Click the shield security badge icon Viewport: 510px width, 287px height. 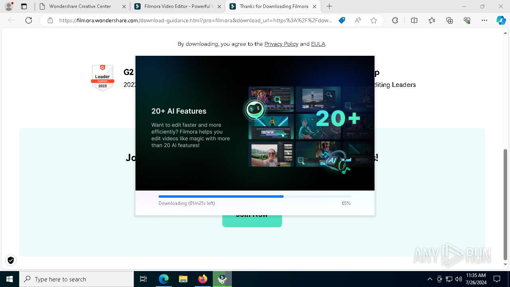pos(11,260)
